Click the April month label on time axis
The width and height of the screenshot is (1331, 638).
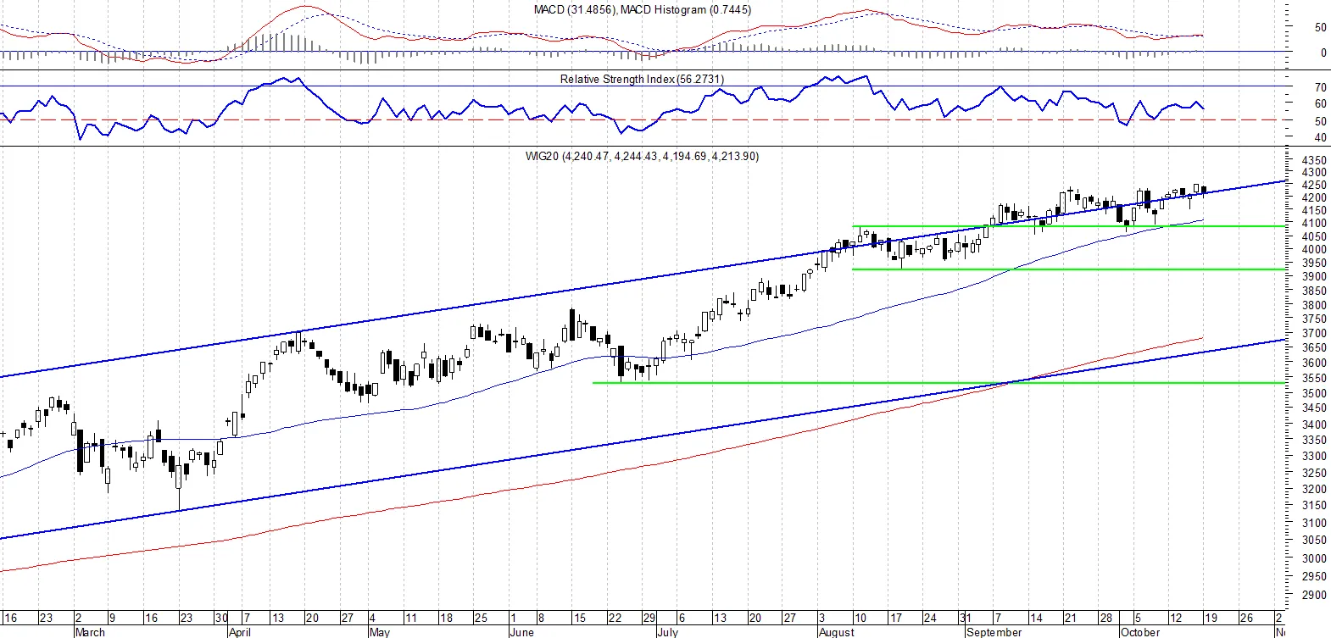point(240,632)
